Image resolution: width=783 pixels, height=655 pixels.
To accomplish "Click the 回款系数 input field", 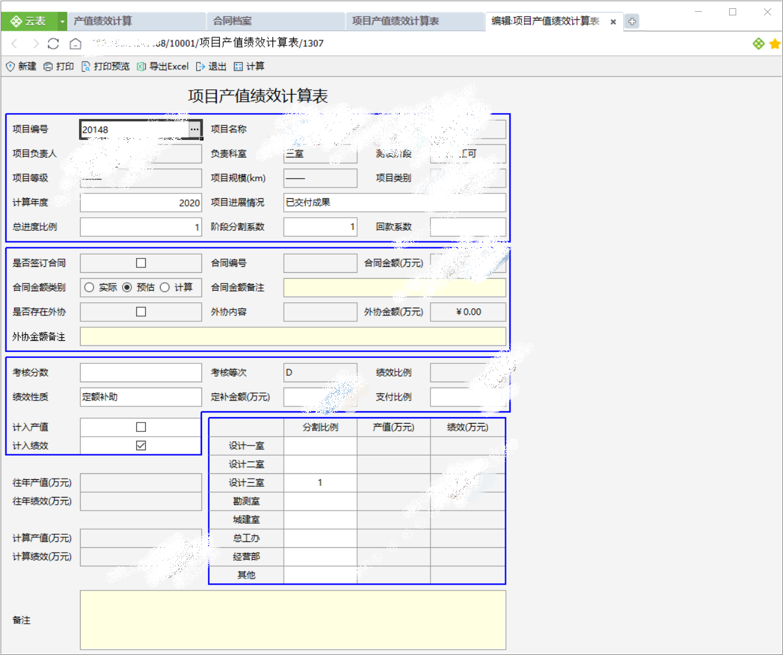I will [468, 227].
